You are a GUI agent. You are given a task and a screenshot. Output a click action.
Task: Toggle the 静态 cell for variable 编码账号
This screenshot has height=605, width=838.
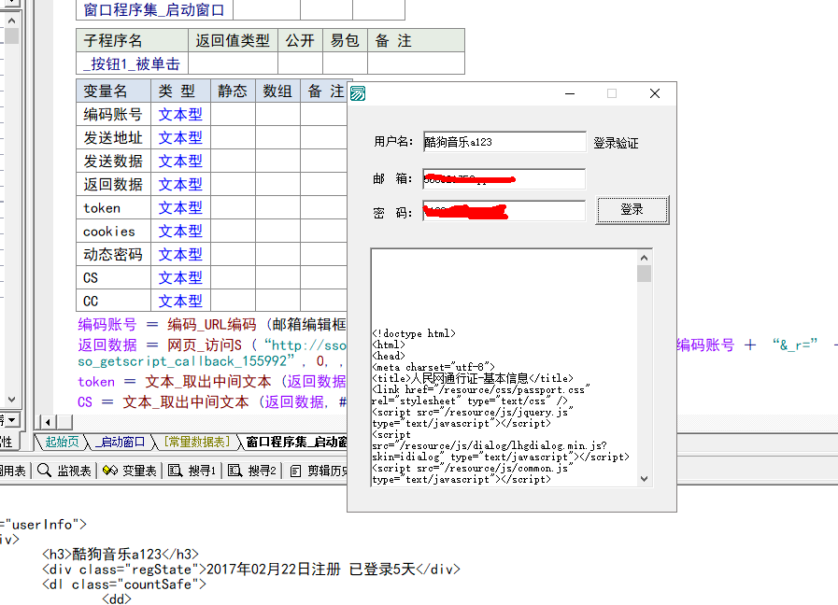coord(233,114)
